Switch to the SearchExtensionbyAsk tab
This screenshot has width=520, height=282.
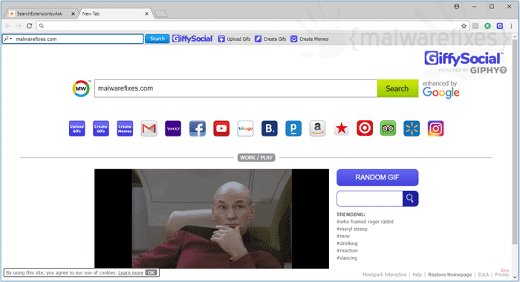tap(39, 13)
